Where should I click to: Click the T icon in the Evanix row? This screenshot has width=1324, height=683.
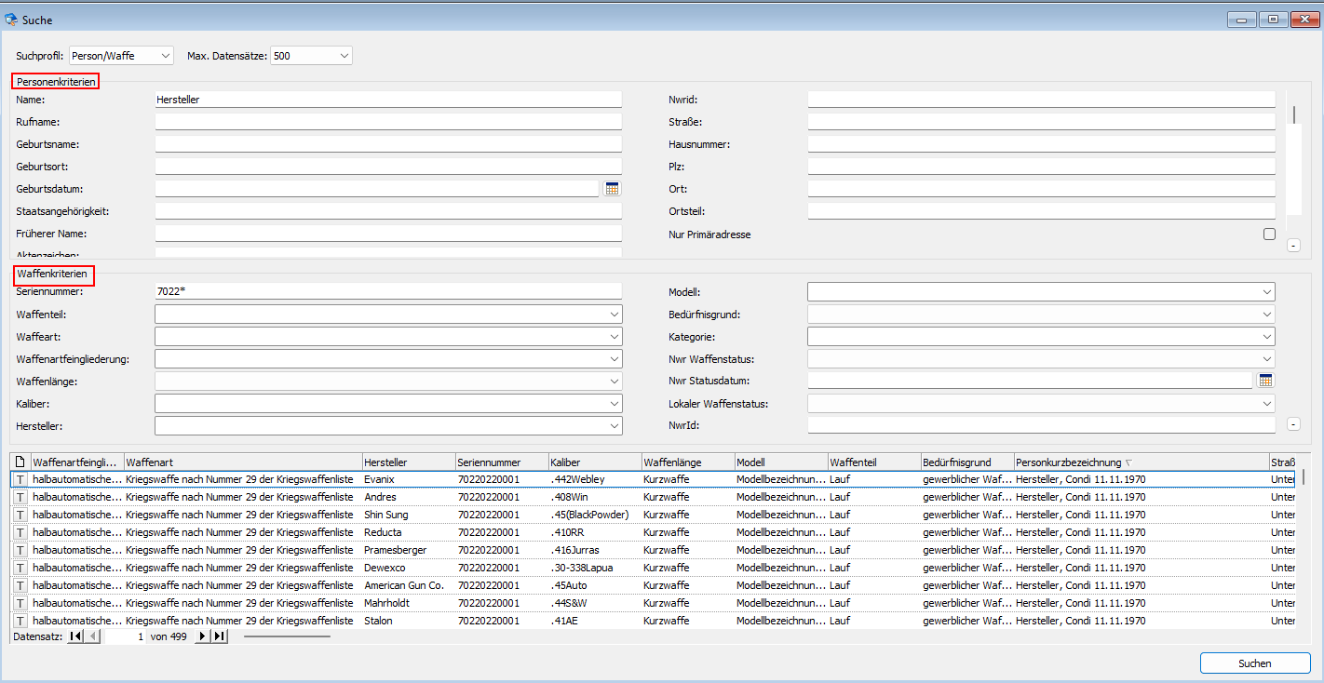point(20,479)
